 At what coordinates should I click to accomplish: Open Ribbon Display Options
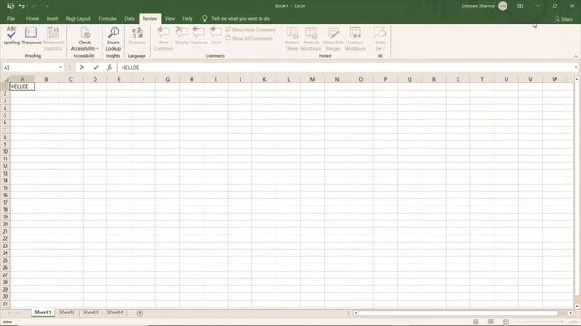tap(520, 6)
